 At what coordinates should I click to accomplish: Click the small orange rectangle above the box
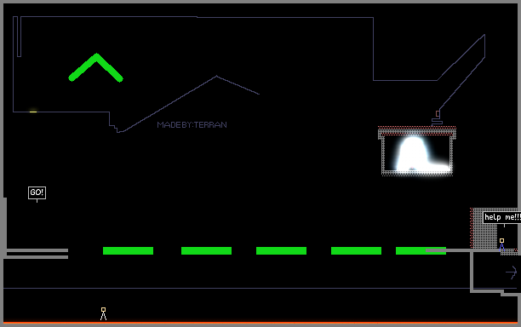(438, 114)
